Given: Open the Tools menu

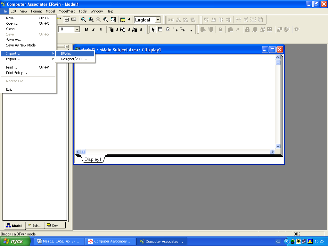Looking at the screenshot, I should (82, 11).
